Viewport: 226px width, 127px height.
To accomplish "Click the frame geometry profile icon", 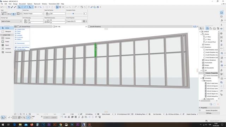I will click(x=25, y=21).
